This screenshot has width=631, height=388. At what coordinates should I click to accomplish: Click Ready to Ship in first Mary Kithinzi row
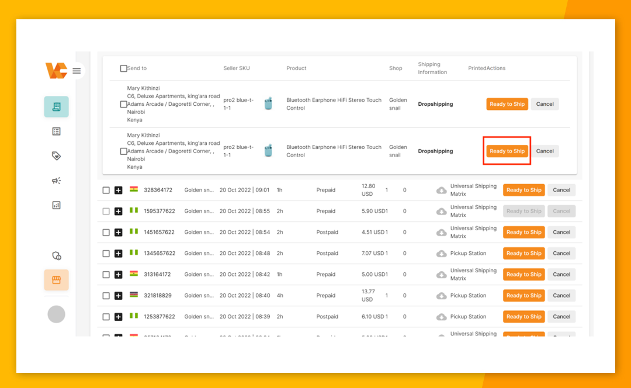(507, 104)
